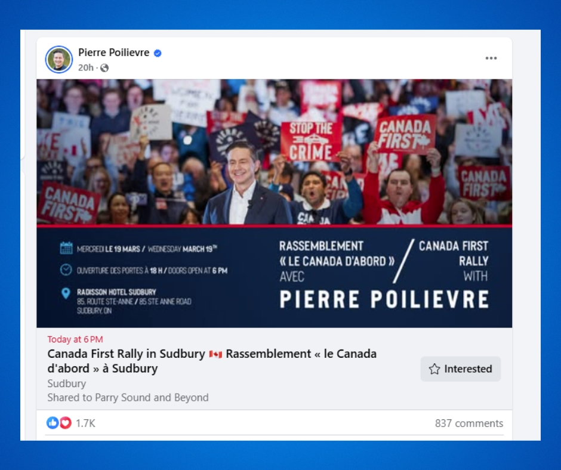Click Pierre Poilievre's profile picture
561x470 pixels.
[58, 59]
